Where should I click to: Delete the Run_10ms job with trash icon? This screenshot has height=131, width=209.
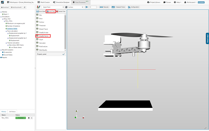coord(32,118)
